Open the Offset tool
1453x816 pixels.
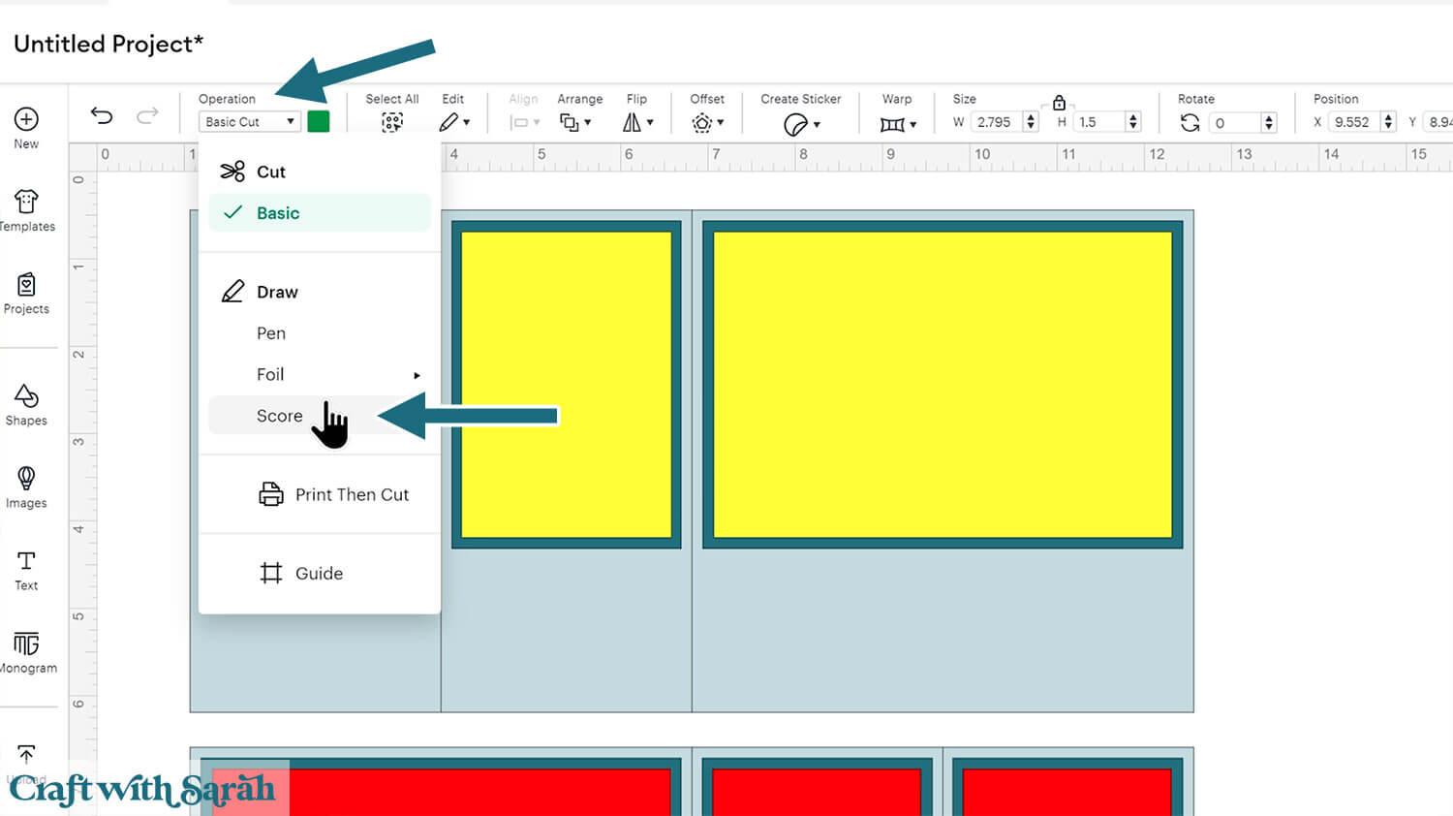pyautogui.click(x=708, y=123)
